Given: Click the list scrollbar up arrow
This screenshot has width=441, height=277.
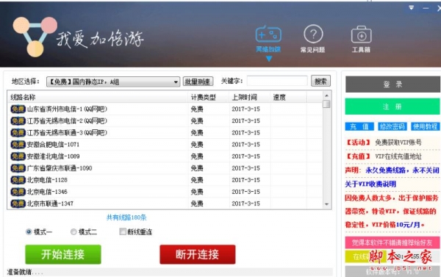Looking at the screenshot, I should 326,96.
